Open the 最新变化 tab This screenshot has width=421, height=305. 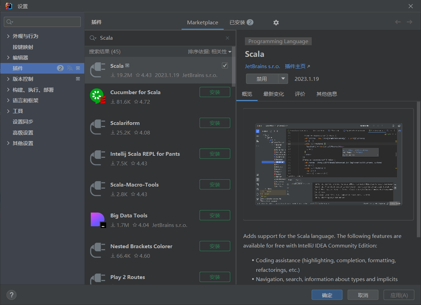274,94
